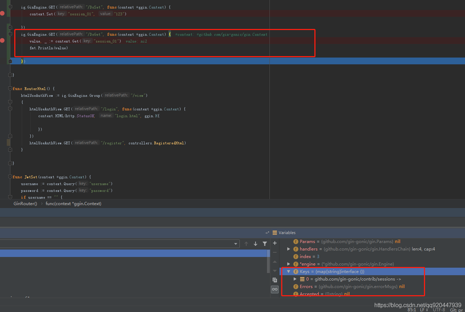Select func(context *ggin.Context) breadcrumb
Image resolution: width=465 pixels, height=312 pixels.
coord(74,204)
